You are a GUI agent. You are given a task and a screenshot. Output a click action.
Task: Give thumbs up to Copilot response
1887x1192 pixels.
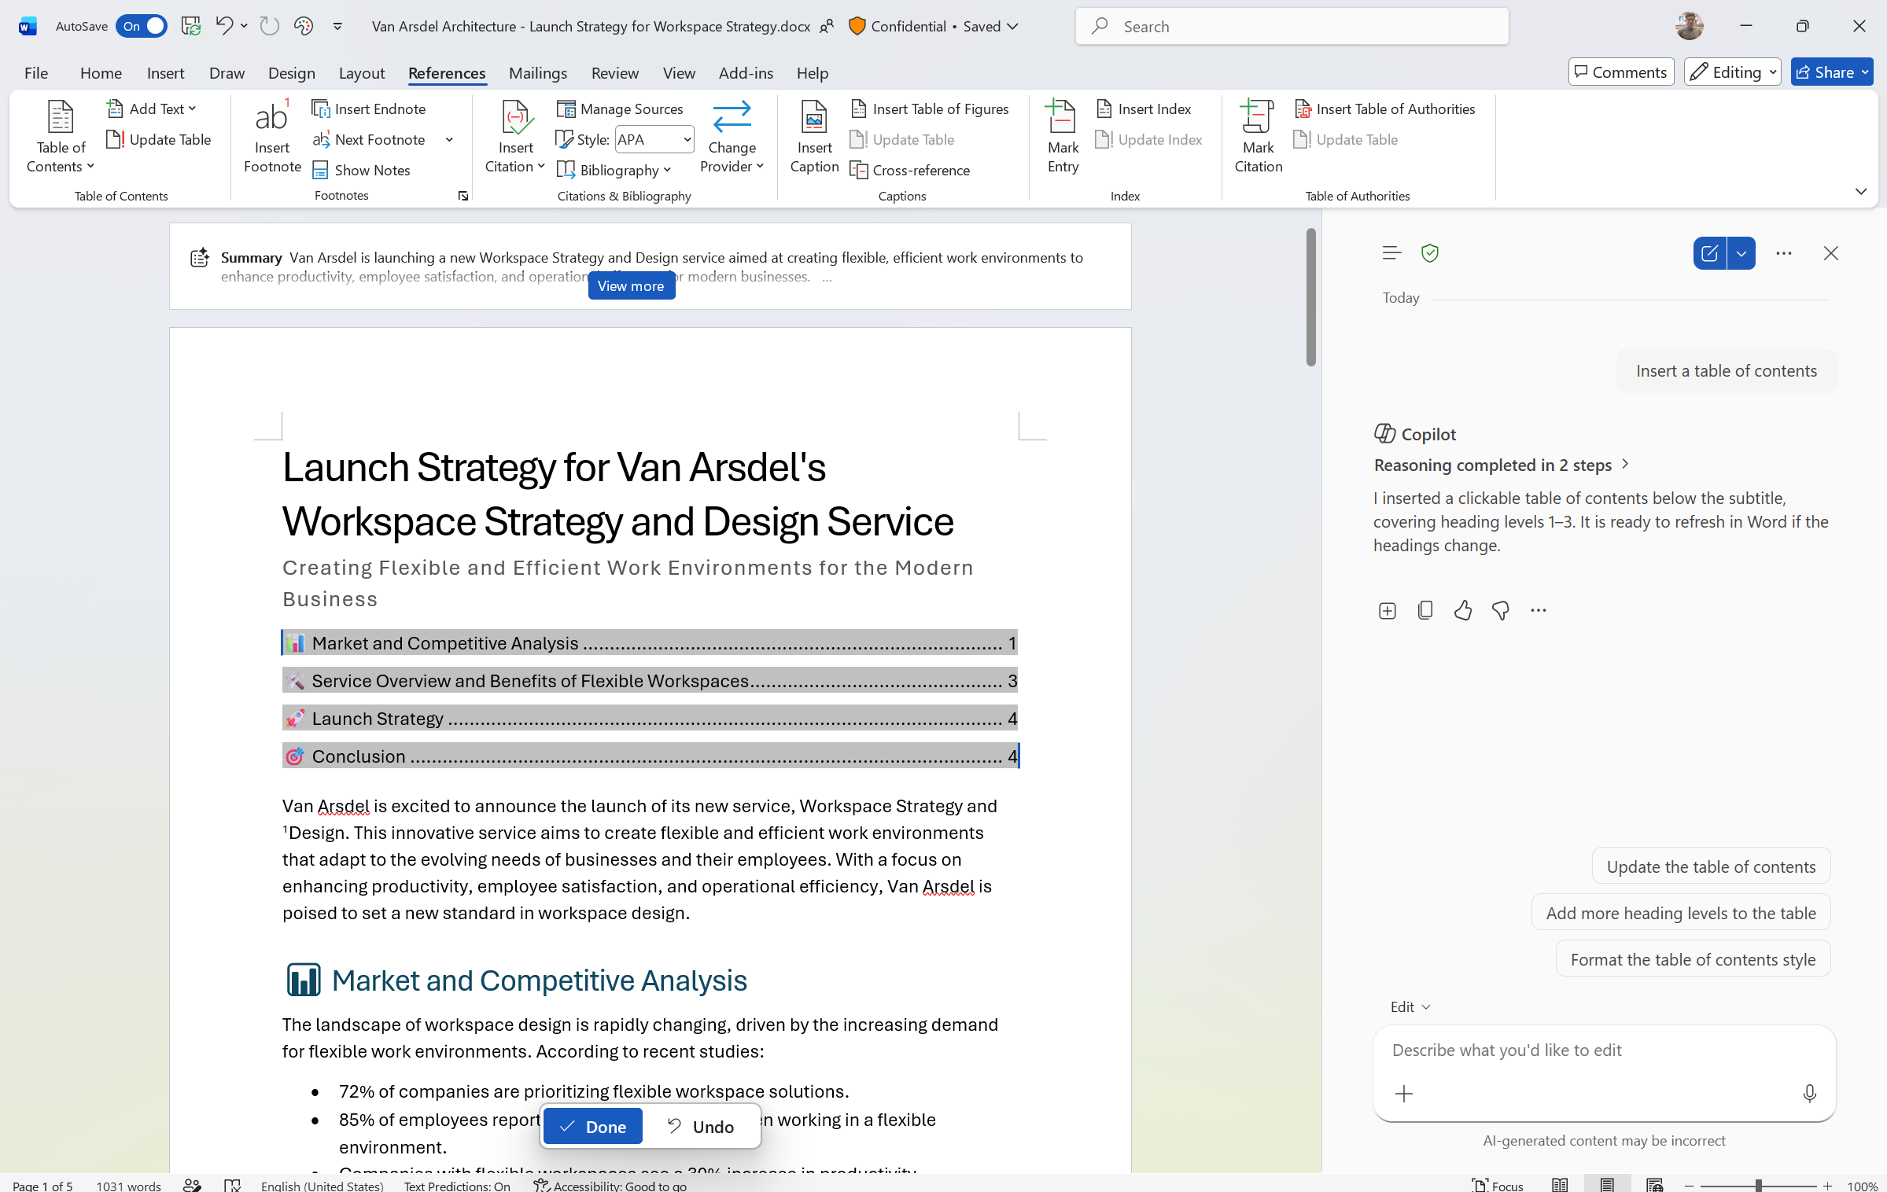pyautogui.click(x=1462, y=610)
